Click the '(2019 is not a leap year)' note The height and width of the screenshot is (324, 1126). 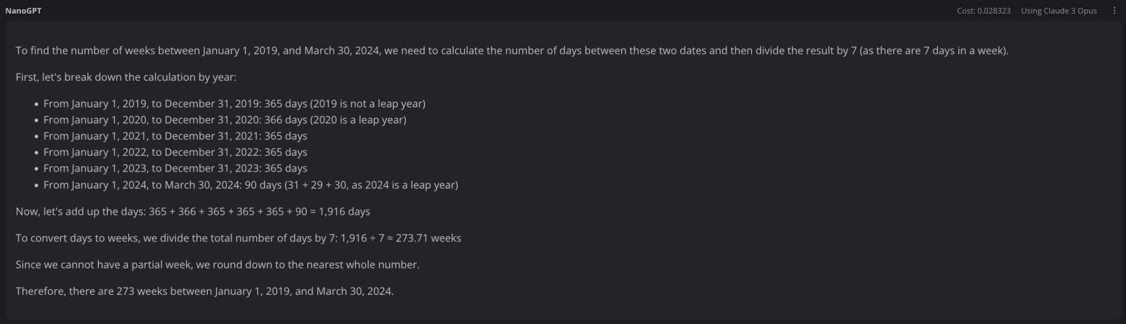pyautogui.click(x=368, y=103)
